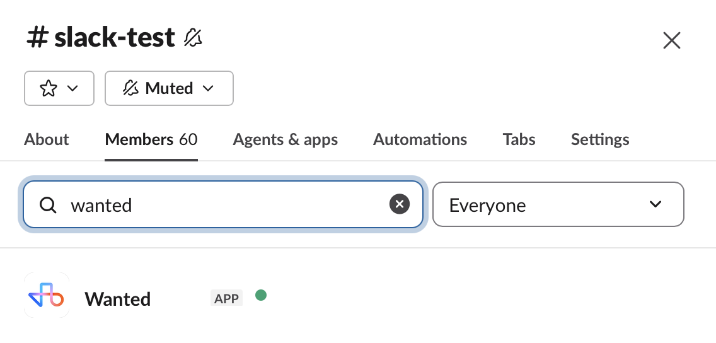Click the APP badge next to Wanted
The image size is (716, 343).
(226, 298)
